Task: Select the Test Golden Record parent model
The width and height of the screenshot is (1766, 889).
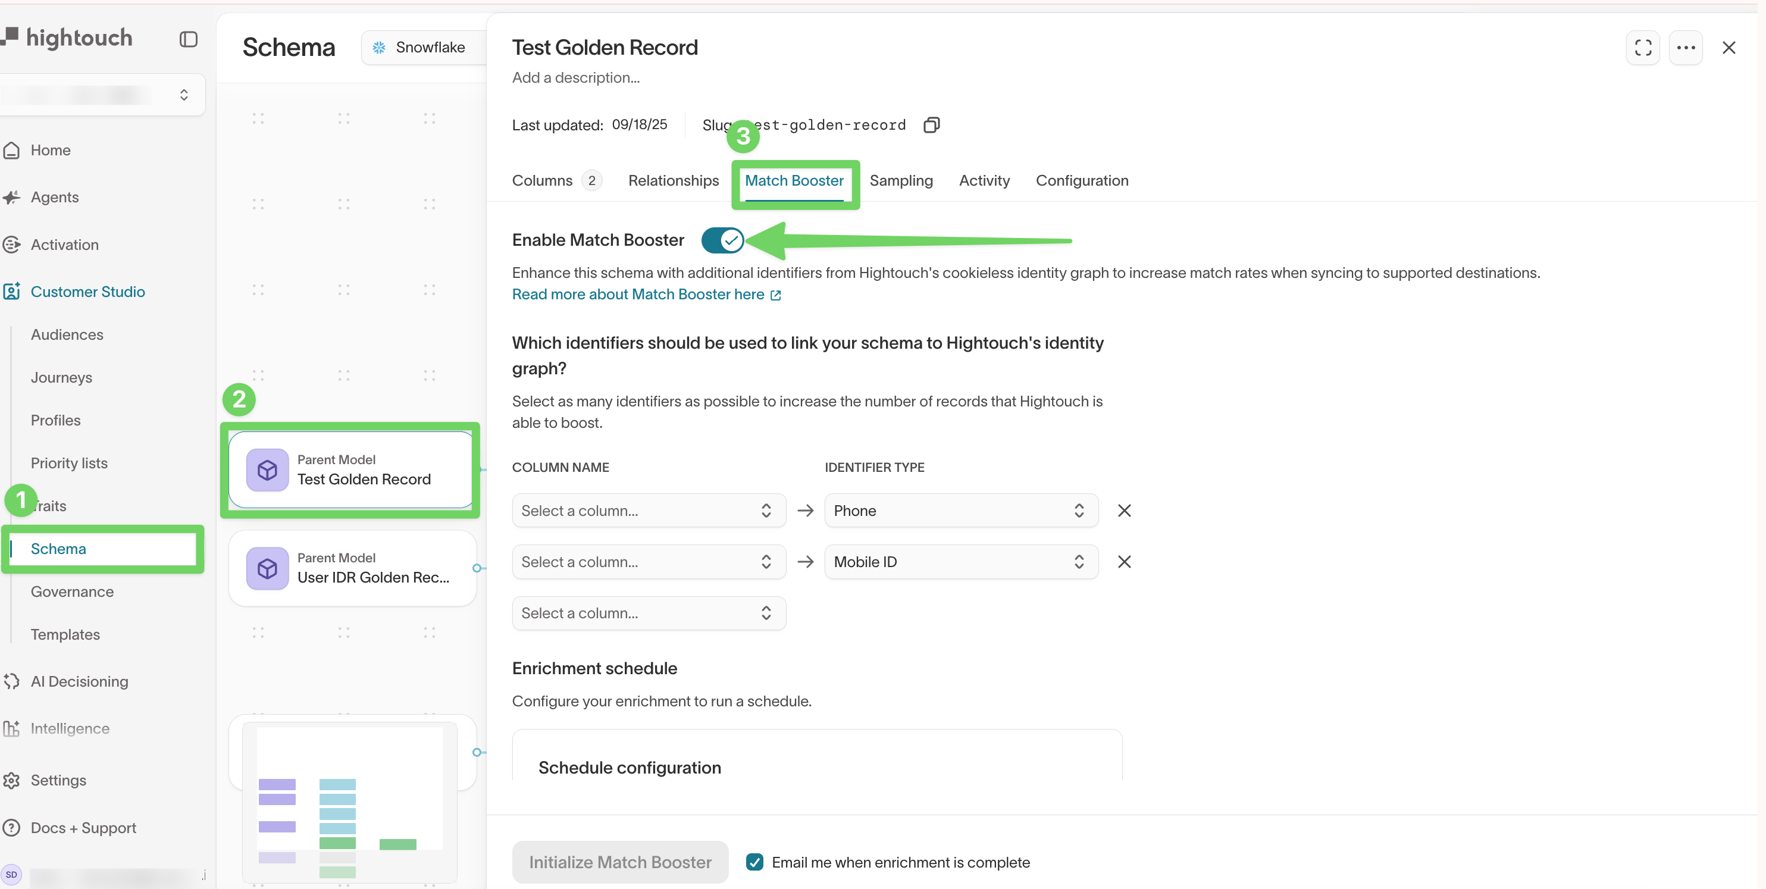Action: click(350, 470)
